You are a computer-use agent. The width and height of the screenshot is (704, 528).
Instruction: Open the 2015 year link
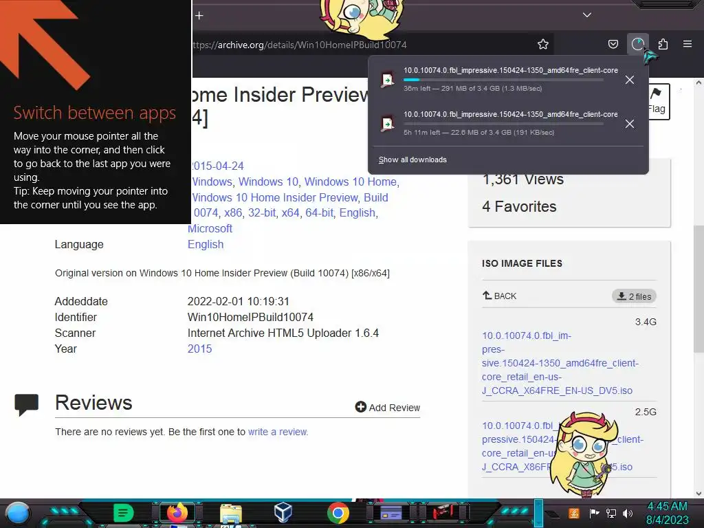point(199,349)
